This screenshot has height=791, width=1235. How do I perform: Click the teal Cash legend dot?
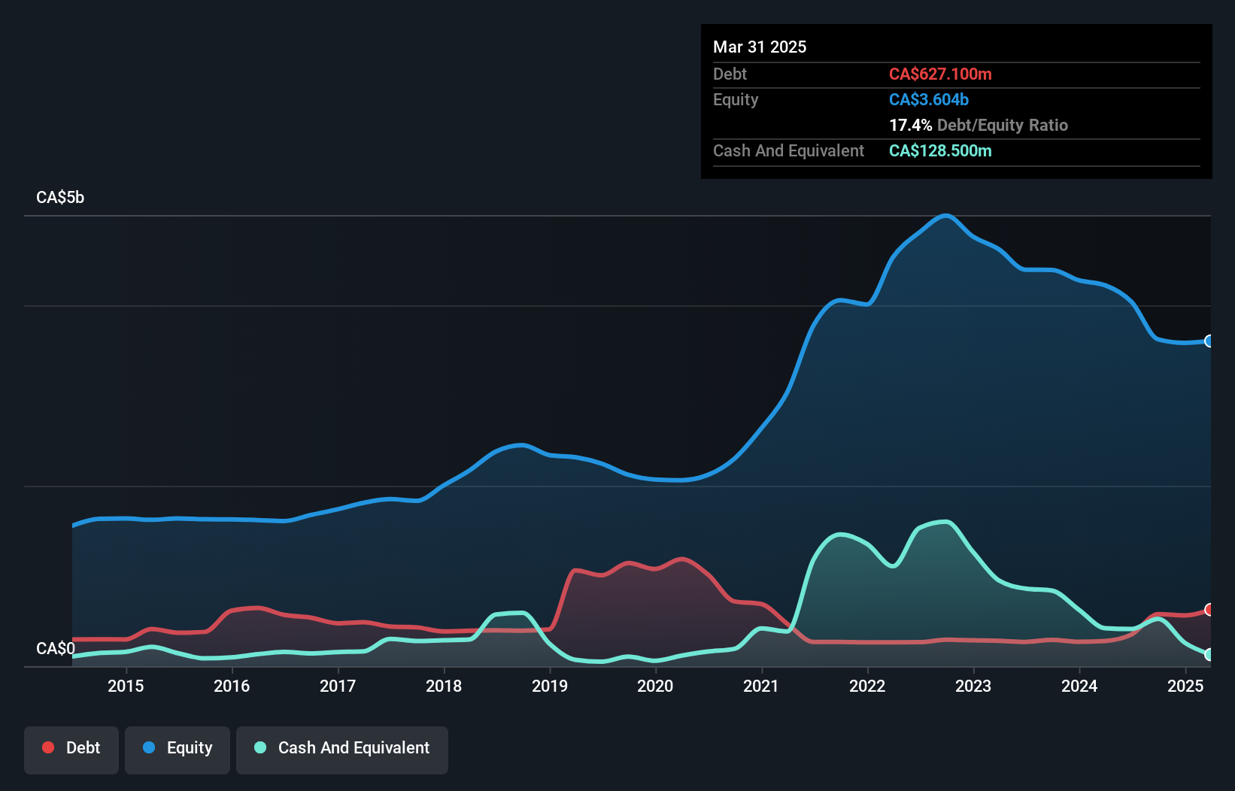(260, 747)
